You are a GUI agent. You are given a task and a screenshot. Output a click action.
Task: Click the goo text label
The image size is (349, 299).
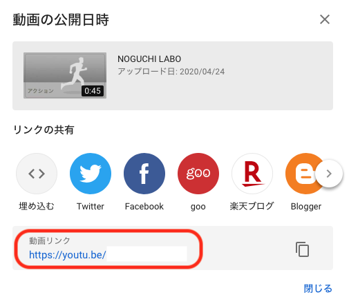[198, 207]
